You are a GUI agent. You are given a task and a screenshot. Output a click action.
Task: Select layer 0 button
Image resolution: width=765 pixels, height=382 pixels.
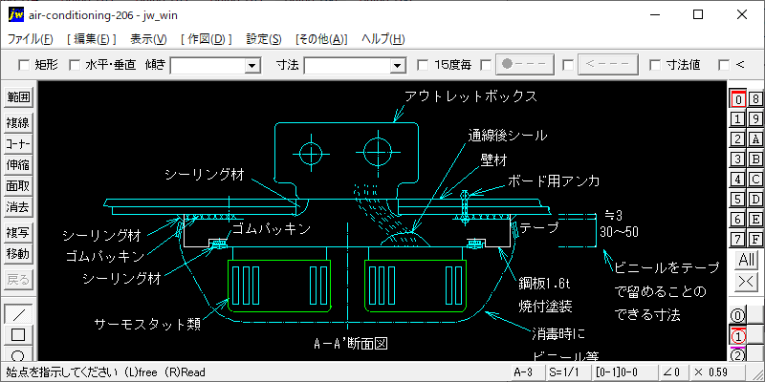(x=738, y=99)
